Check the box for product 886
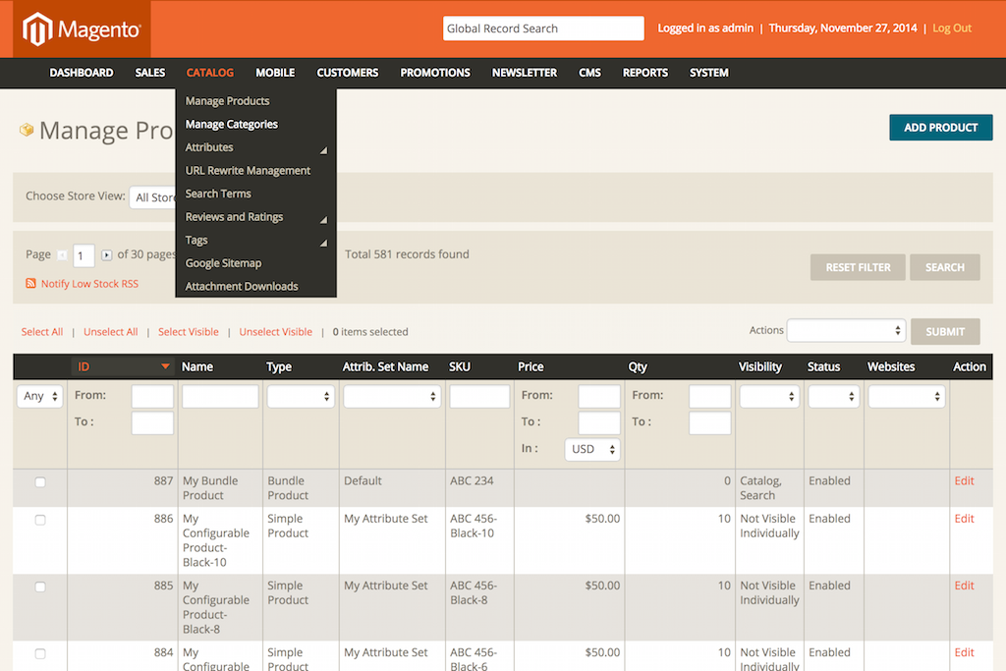Image resolution: width=1006 pixels, height=671 pixels. coord(40,520)
